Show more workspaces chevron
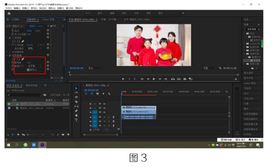This screenshot has width=272, height=167. click(x=183, y=13)
